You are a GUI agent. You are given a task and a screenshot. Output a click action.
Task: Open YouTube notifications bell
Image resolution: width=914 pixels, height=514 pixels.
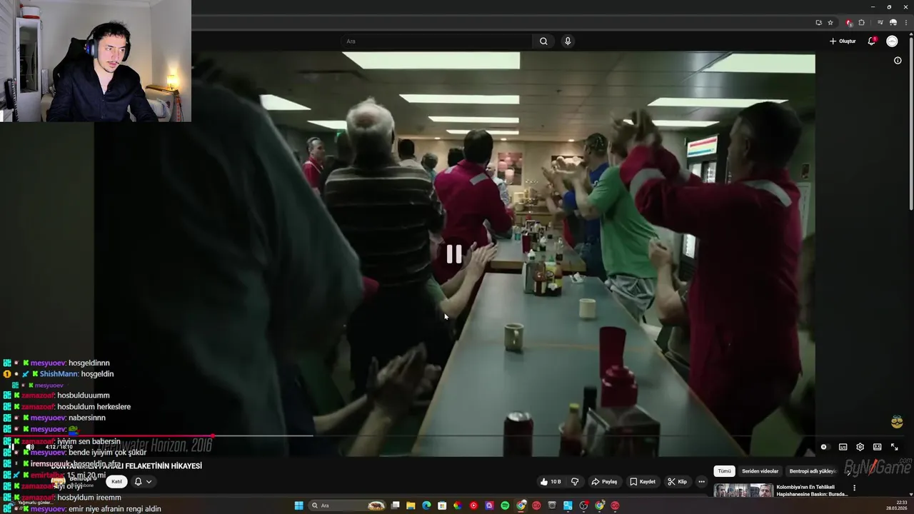(x=871, y=41)
